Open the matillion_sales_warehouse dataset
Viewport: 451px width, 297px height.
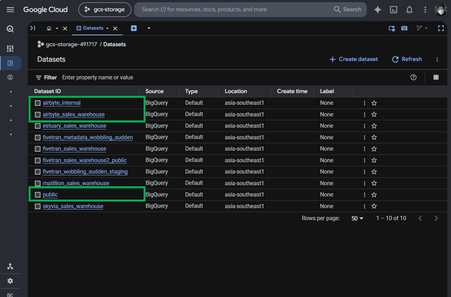[76, 183]
